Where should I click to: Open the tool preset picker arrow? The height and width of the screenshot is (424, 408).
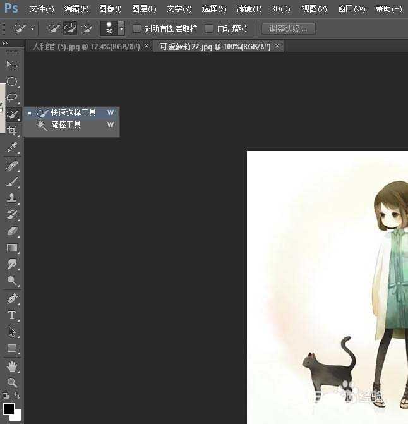(32, 29)
